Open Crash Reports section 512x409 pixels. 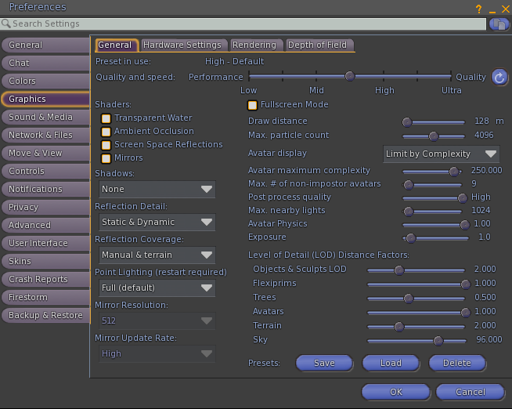click(45, 279)
